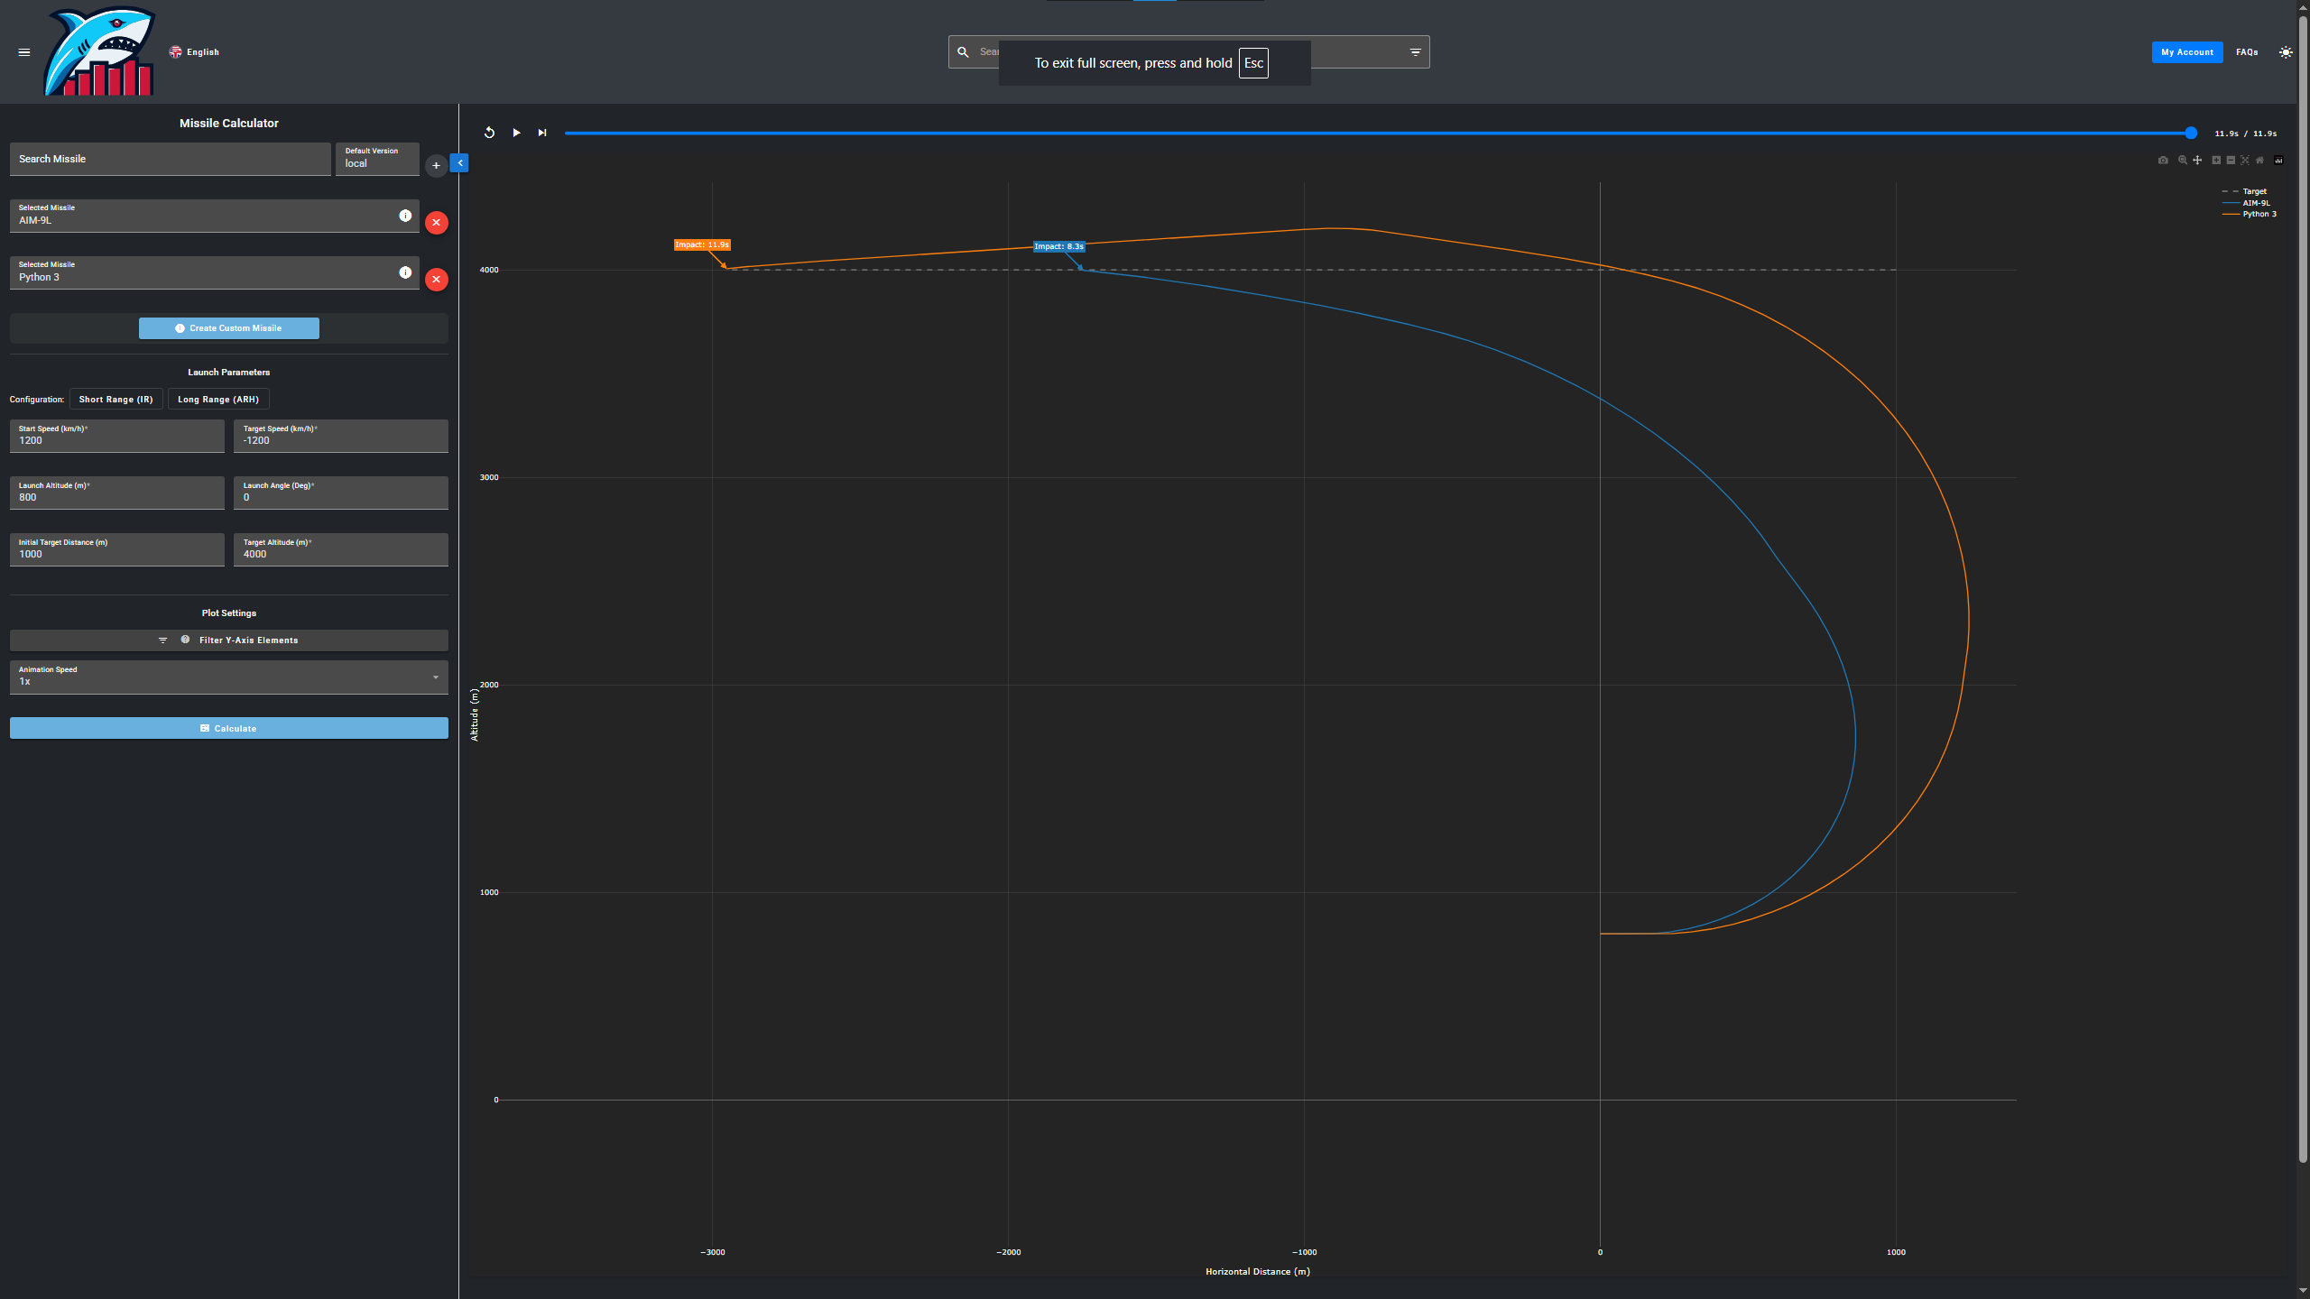The image size is (2310, 1299).
Task: Select Short Range (IR) configuration
Action: pyautogui.click(x=115, y=400)
